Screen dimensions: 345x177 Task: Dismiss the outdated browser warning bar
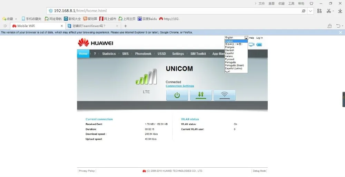pos(341,32)
